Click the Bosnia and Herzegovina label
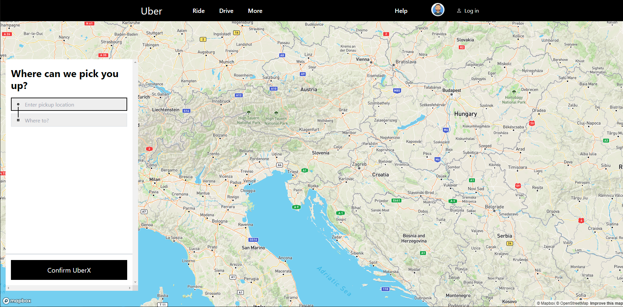This screenshot has height=307, width=623. pos(414,238)
